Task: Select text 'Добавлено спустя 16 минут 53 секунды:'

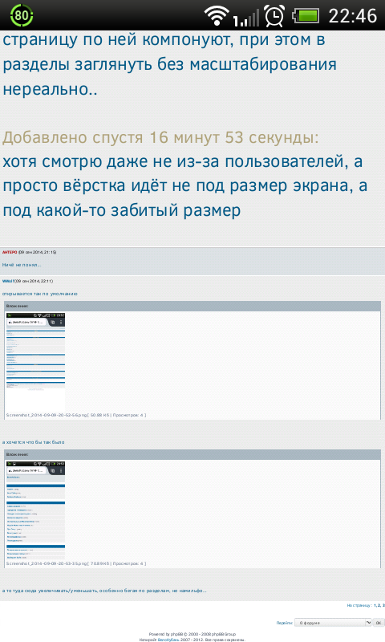Action: (160, 137)
